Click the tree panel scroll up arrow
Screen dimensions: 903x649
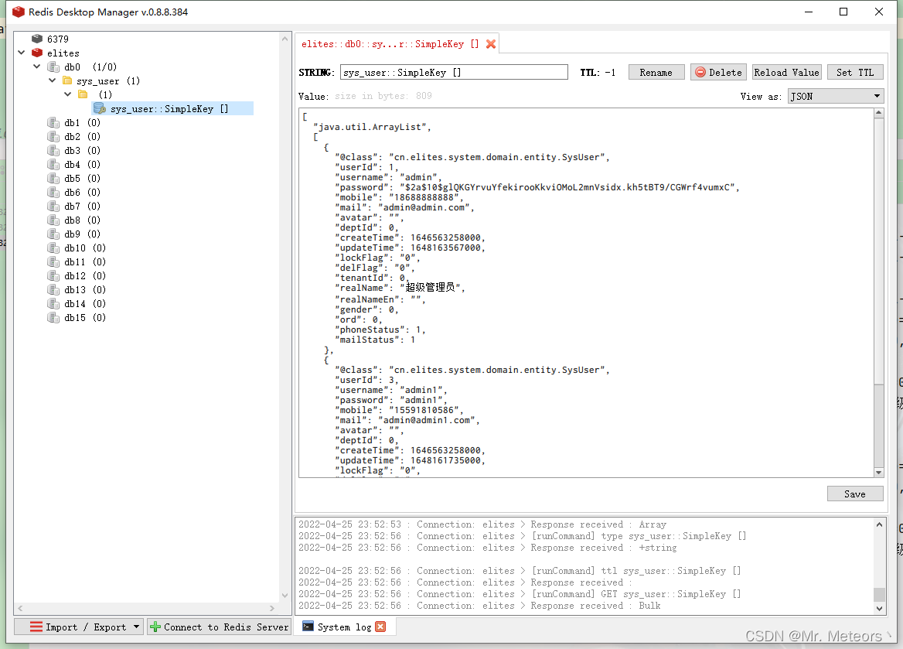point(285,39)
